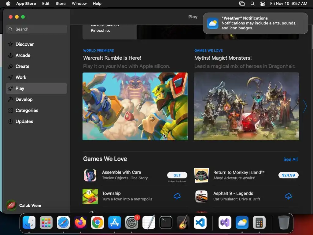
Task: Open the Warcraft Rumble featured artwork
Action: click(x=135, y=106)
